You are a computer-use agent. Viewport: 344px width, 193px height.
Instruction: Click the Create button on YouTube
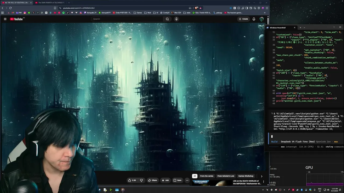243,19
